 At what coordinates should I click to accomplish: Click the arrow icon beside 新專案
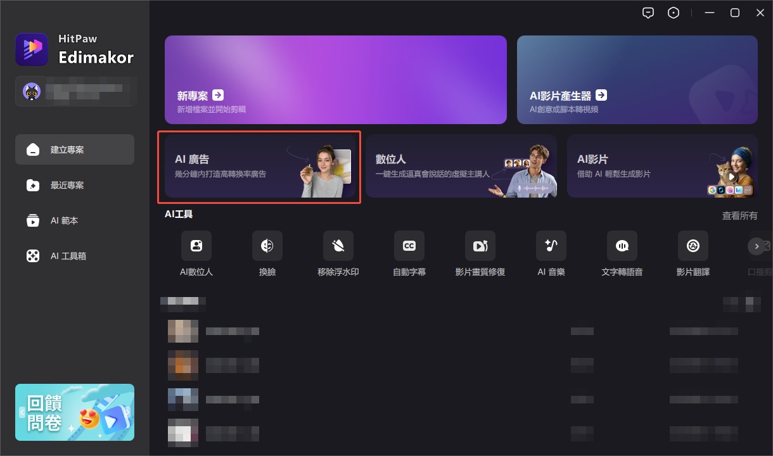pos(218,95)
